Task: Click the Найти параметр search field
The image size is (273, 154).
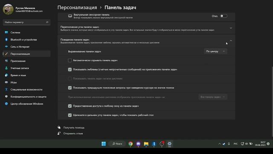Action: click(26, 22)
